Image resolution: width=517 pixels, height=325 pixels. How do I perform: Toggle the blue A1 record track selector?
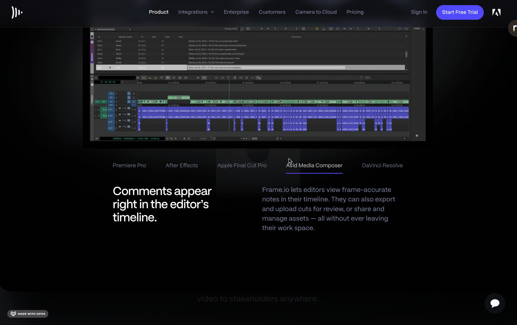click(x=111, y=109)
